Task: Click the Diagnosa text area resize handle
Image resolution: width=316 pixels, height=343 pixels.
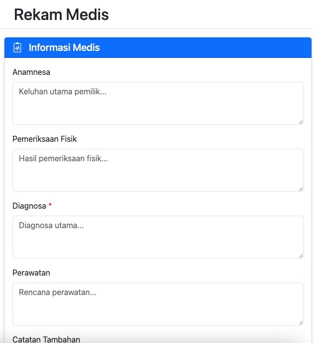Action: (x=301, y=256)
